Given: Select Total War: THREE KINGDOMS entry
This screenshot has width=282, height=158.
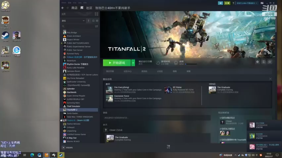Looking at the screenshot, I should pos(80,117).
